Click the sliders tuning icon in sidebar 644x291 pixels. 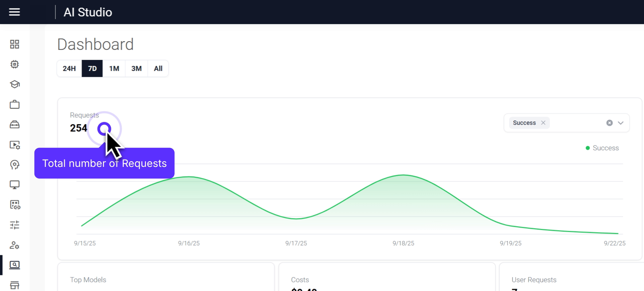[x=14, y=225]
